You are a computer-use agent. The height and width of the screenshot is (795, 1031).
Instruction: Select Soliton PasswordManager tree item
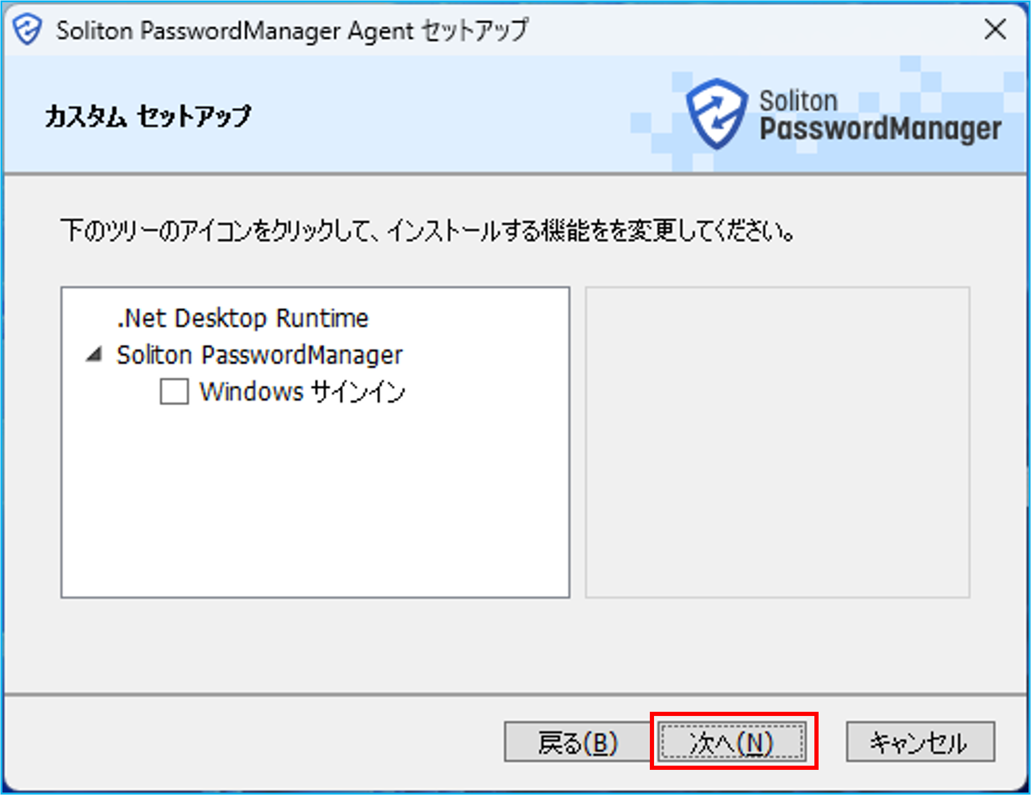(x=260, y=355)
